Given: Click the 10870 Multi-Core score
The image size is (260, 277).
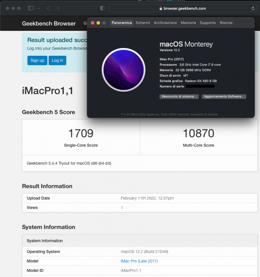Looking at the screenshot, I should [198, 133].
